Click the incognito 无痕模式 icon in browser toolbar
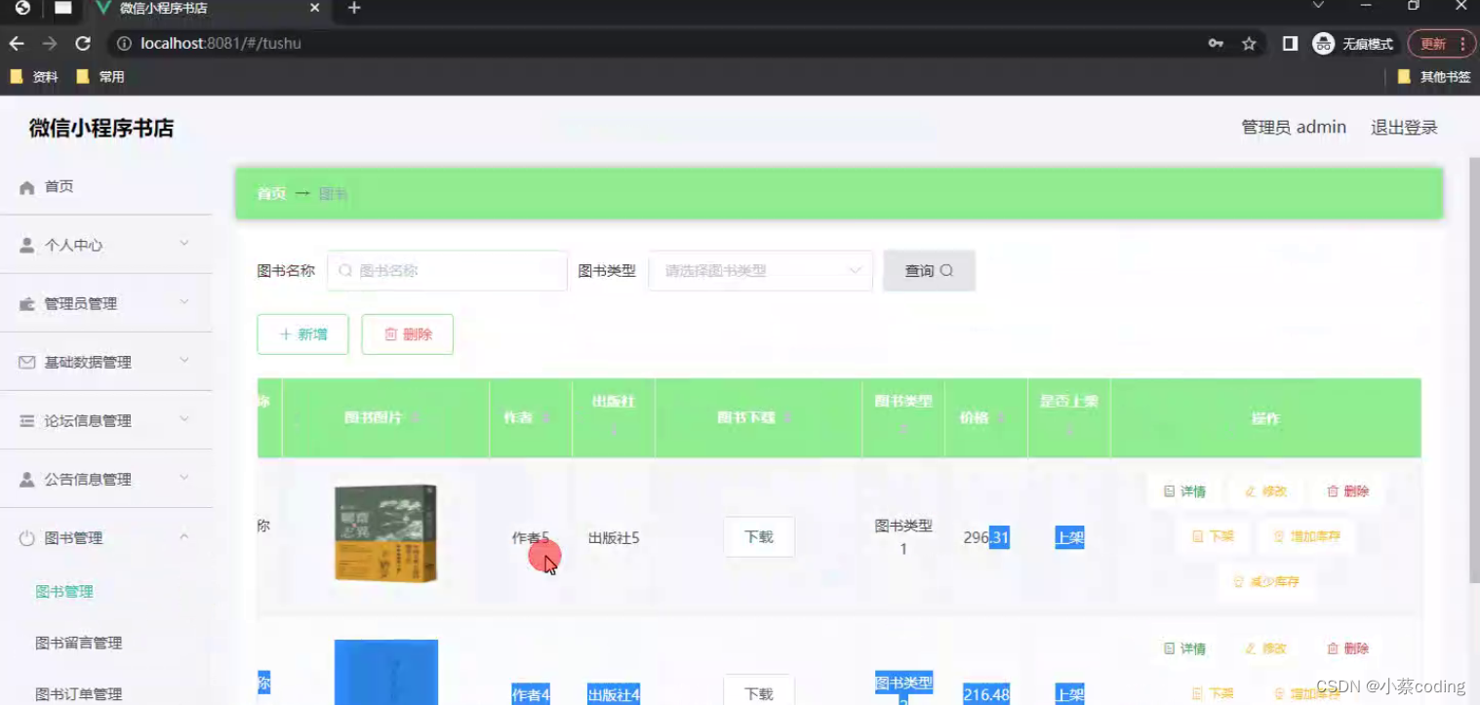The image size is (1480, 705). 1323,43
